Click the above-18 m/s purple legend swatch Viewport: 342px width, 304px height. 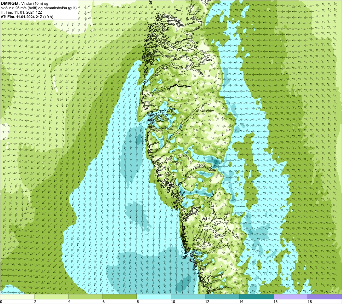click(325, 296)
